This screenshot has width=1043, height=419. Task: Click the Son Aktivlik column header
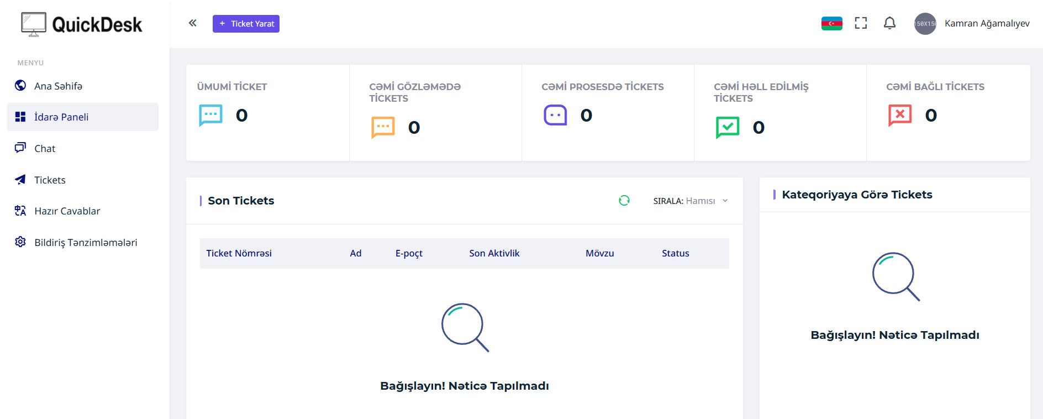coord(494,253)
